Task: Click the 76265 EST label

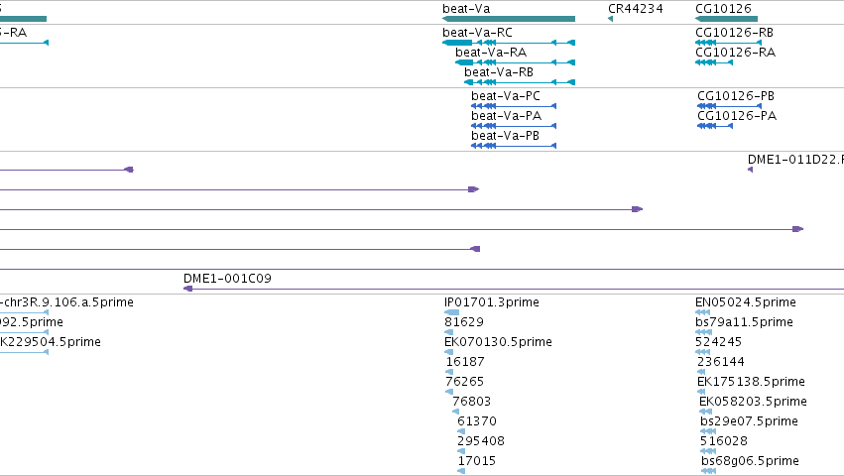Action: click(464, 382)
